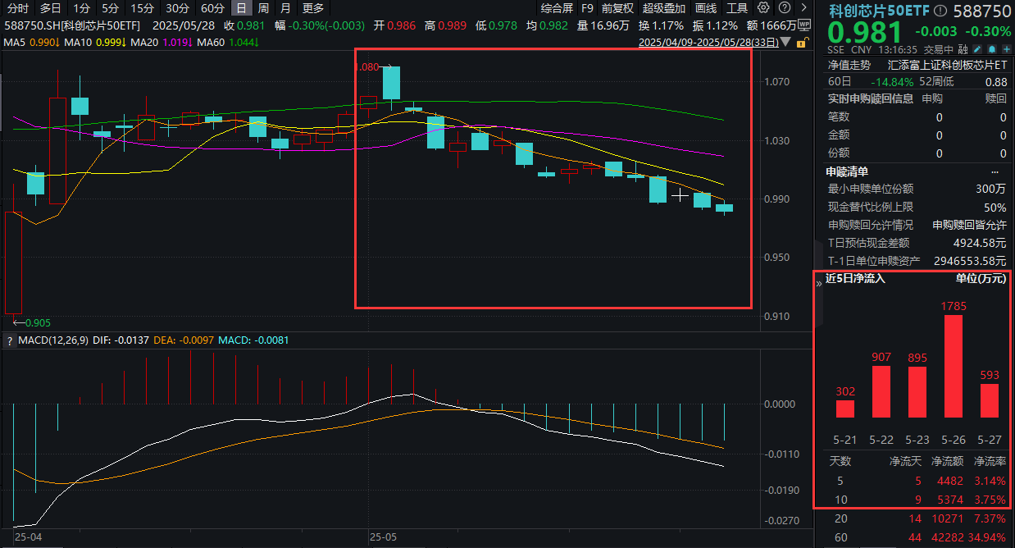Select the 周 weekly period tab

point(263,8)
